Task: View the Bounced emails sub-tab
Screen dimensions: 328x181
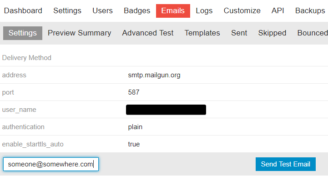Action: pos(313,33)
